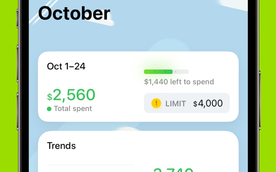Select the Oct 1–24 date range label
276x172 pixels.
(66, 66)
